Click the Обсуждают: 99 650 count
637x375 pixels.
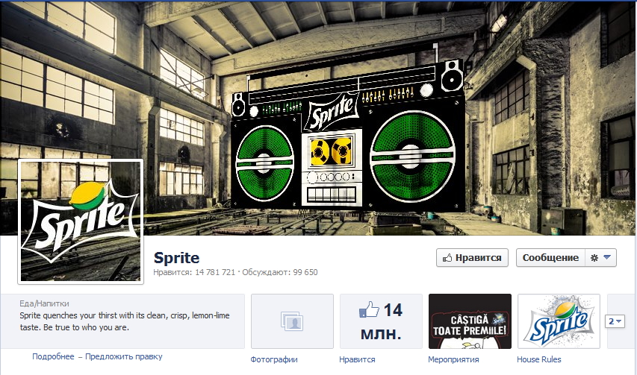click(x=280, y=272)
